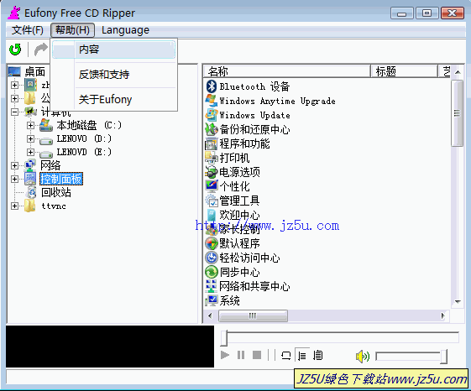Expand the first node under 桌面
471x391 pixels.
14,85
